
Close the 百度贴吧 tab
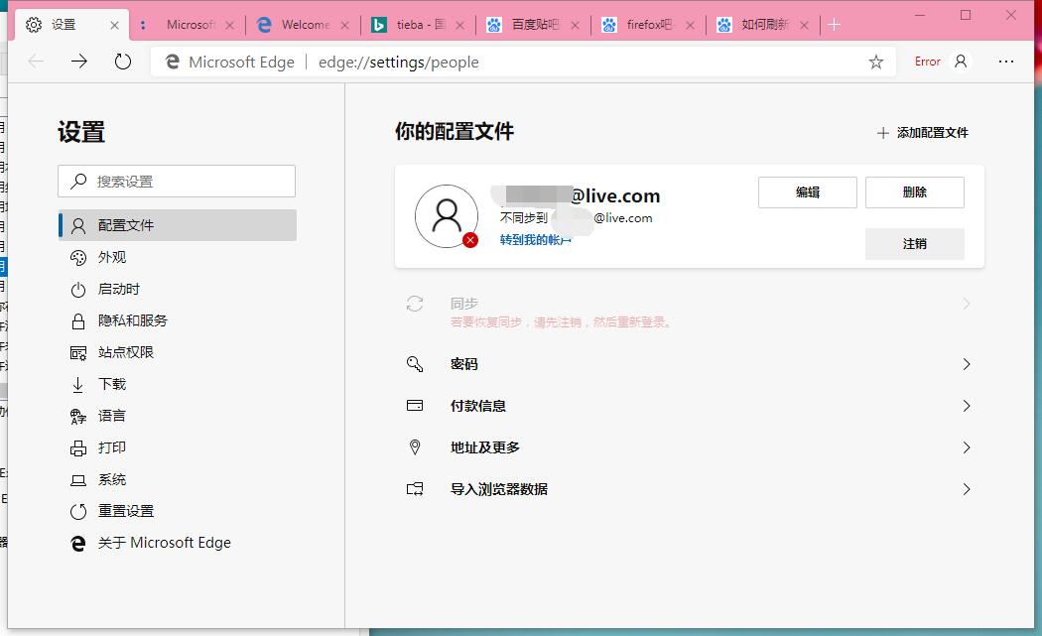pyautogui.click(x=575, y=25)
